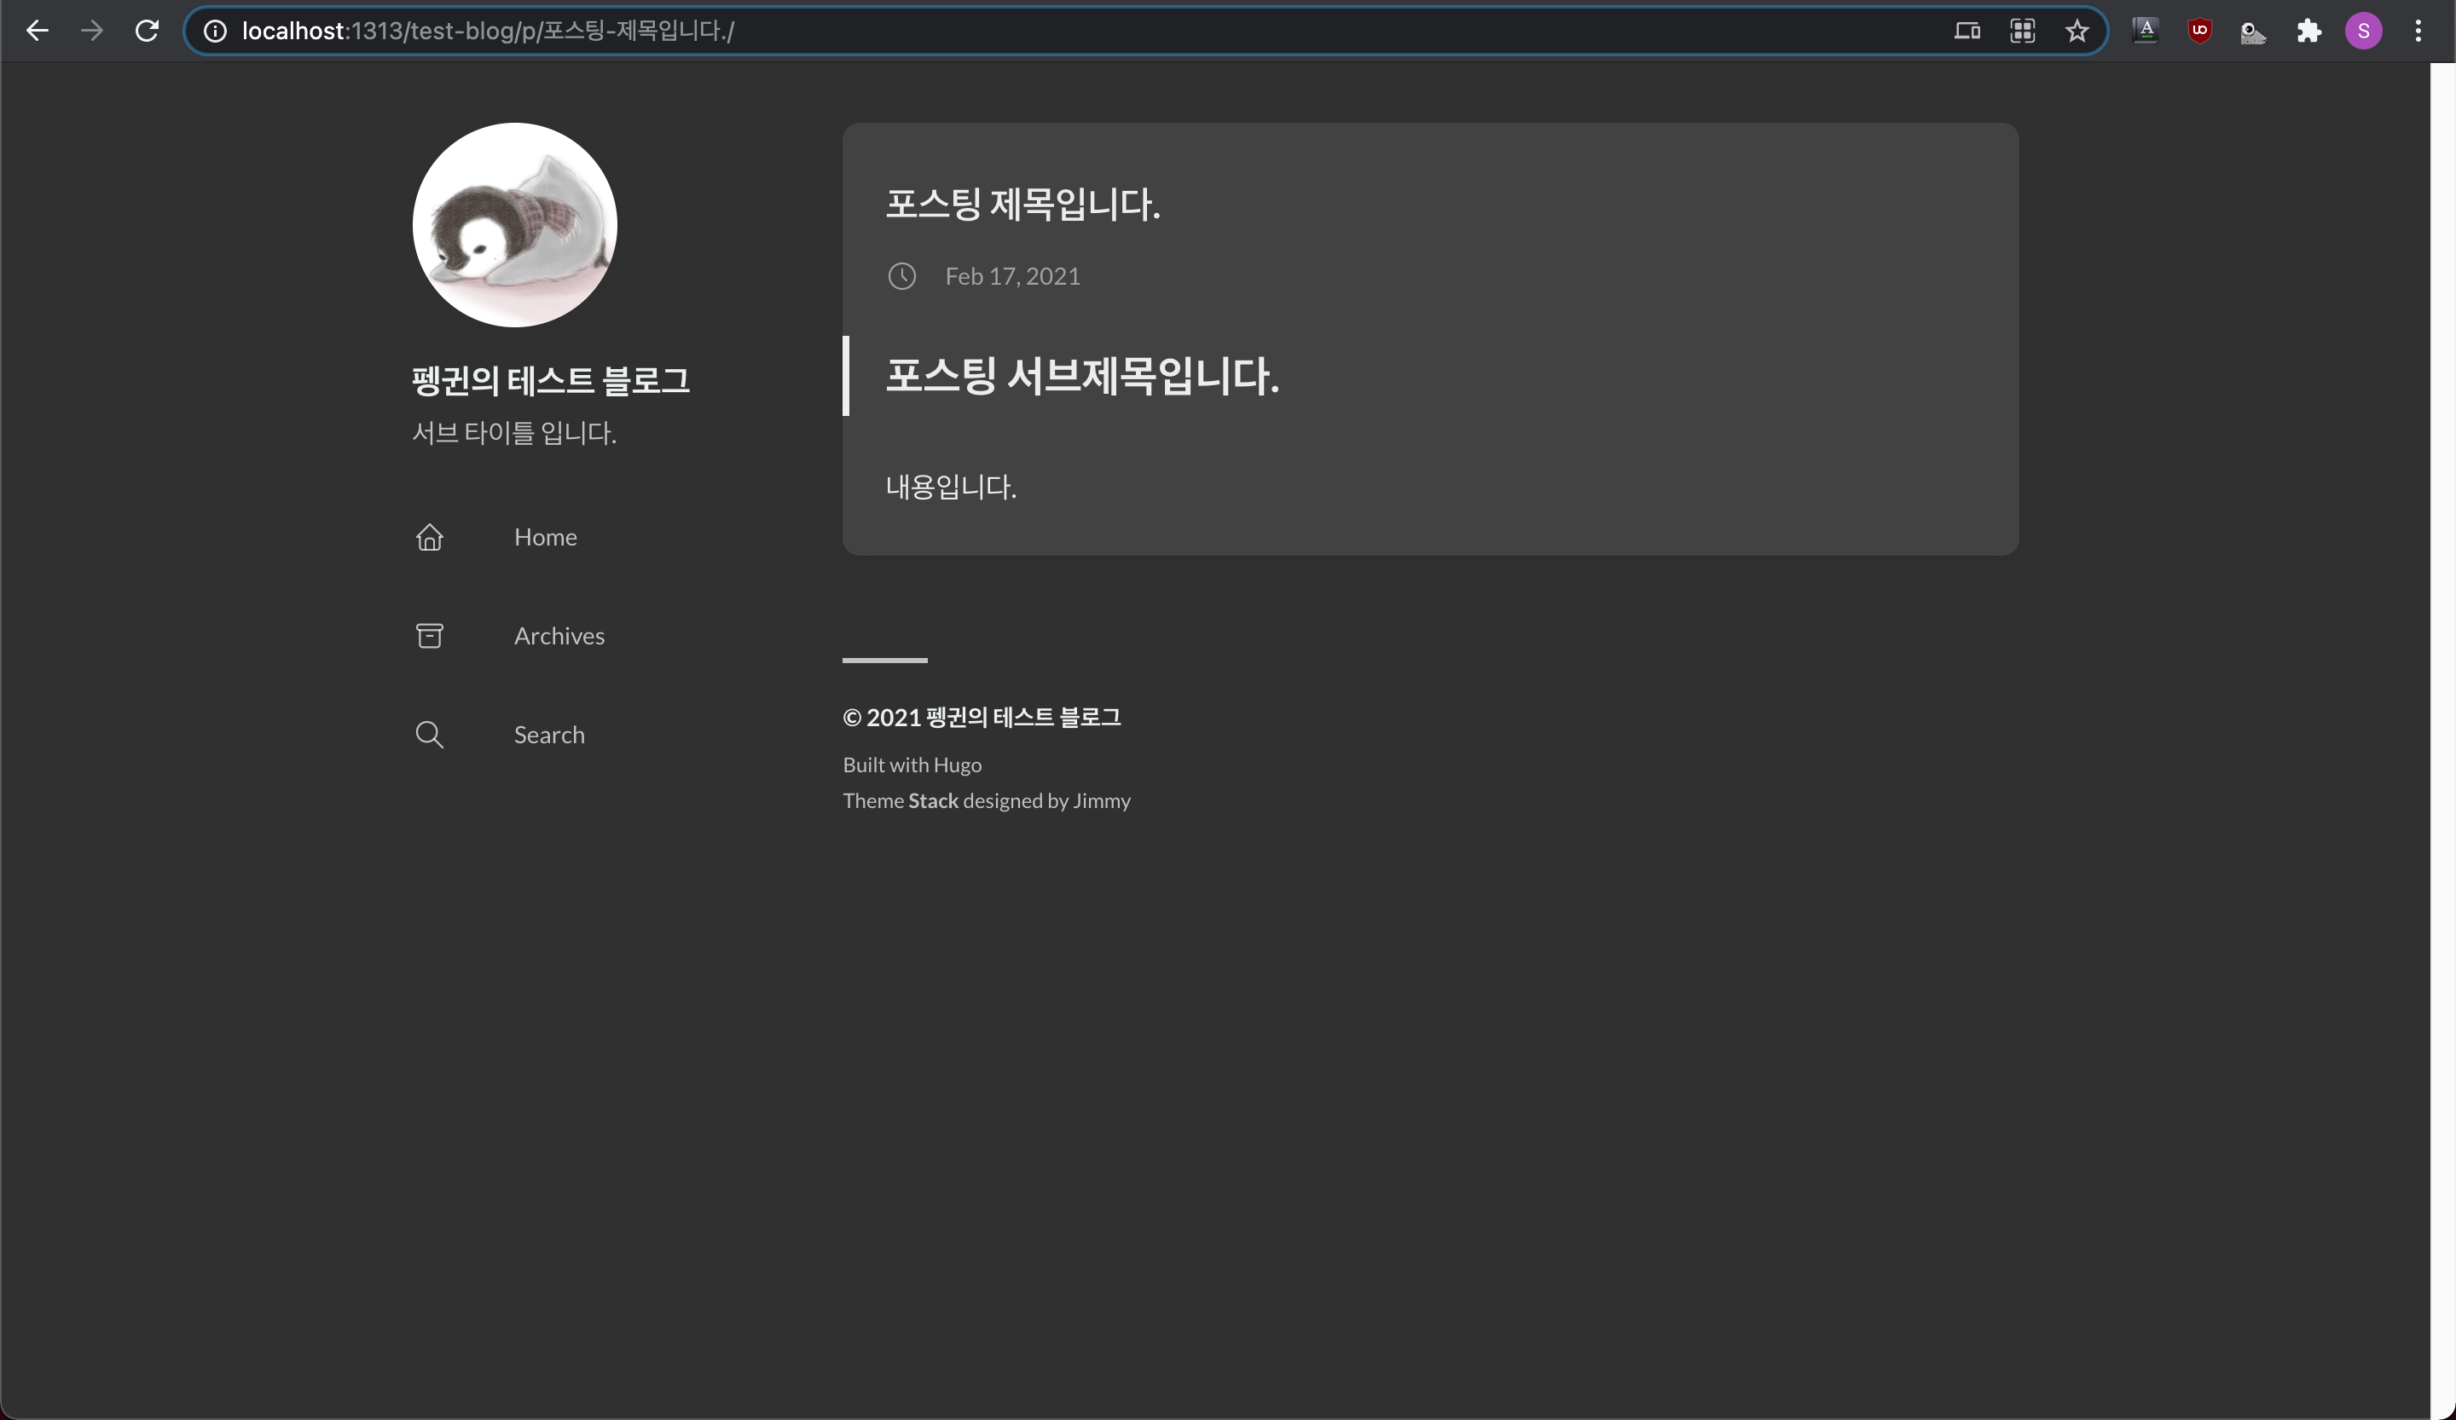Open the Archives menu item
The width and height of the screenshot is (2456, 1420).
pos(559,636)
